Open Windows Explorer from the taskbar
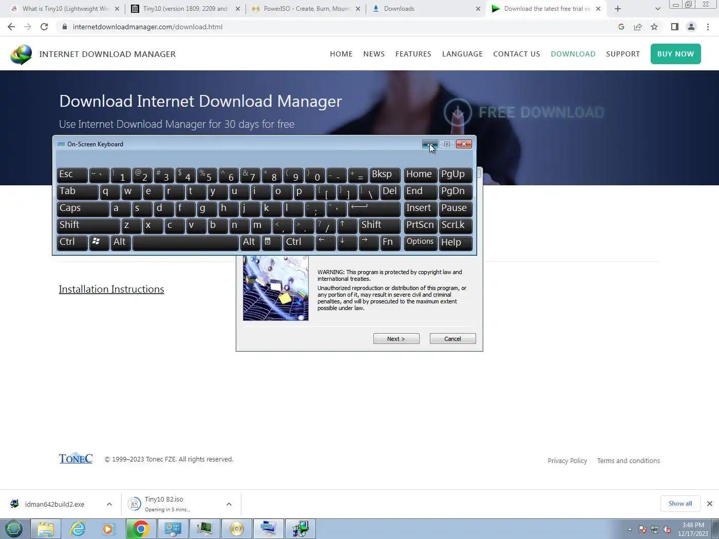The width and height of the screenshot is (719, 539). [x=46, y=529]
